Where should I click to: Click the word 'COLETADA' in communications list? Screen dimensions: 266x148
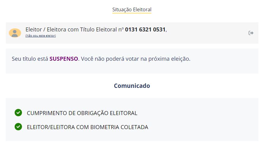pyautogui.click(x=134, y=127)
